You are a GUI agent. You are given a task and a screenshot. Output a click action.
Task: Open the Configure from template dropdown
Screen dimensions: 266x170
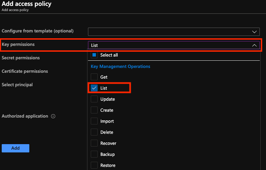[174, 32]
